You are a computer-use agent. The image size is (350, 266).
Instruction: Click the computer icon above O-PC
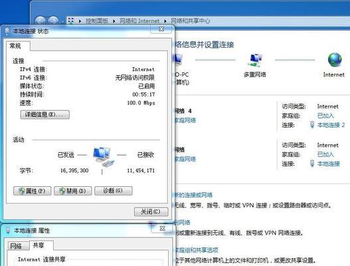click(x=179, y=59)
